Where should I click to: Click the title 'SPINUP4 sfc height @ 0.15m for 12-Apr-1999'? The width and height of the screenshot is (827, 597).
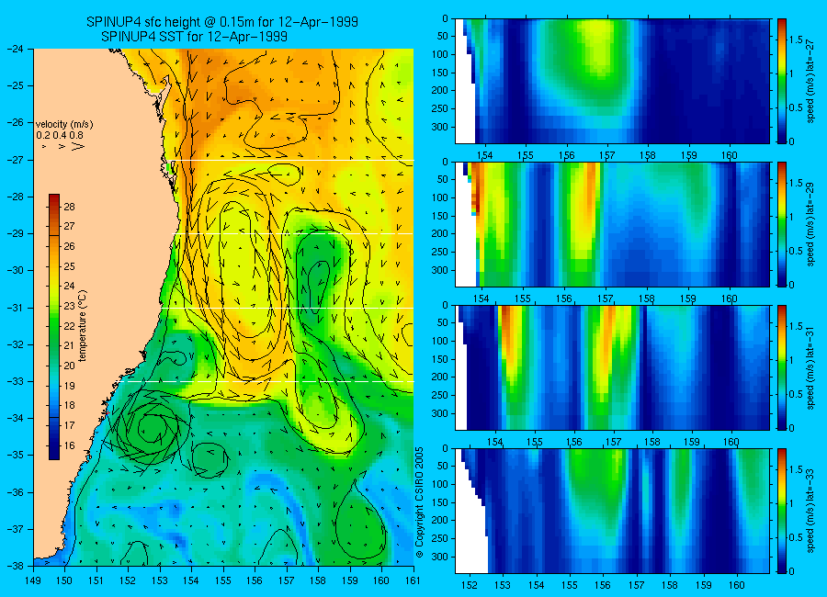222,22
